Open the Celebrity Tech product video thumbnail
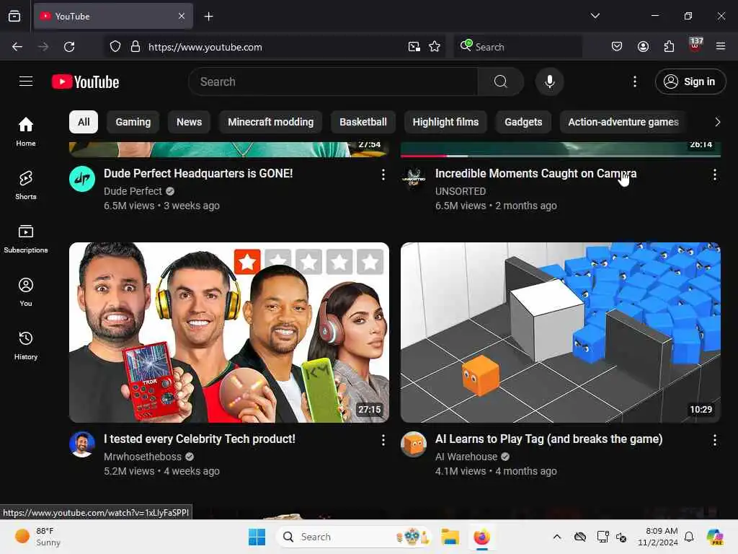Image resolution: width=738 pixels, height=554 pixels. [229, 332]
